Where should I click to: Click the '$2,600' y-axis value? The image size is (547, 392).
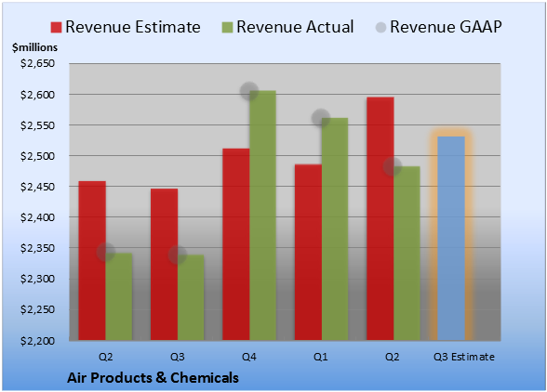(x=37, y=95)
